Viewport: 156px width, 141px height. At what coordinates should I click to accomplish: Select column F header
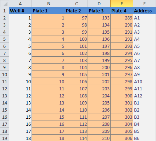click(x=144, y=4)
